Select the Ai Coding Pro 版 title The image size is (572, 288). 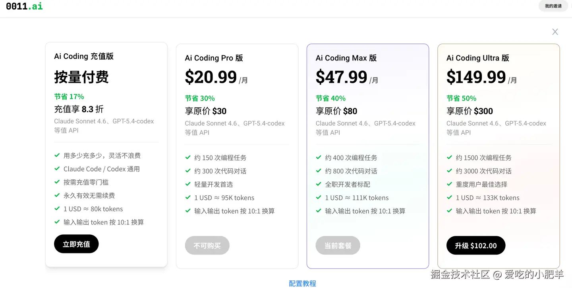[214, 58]
